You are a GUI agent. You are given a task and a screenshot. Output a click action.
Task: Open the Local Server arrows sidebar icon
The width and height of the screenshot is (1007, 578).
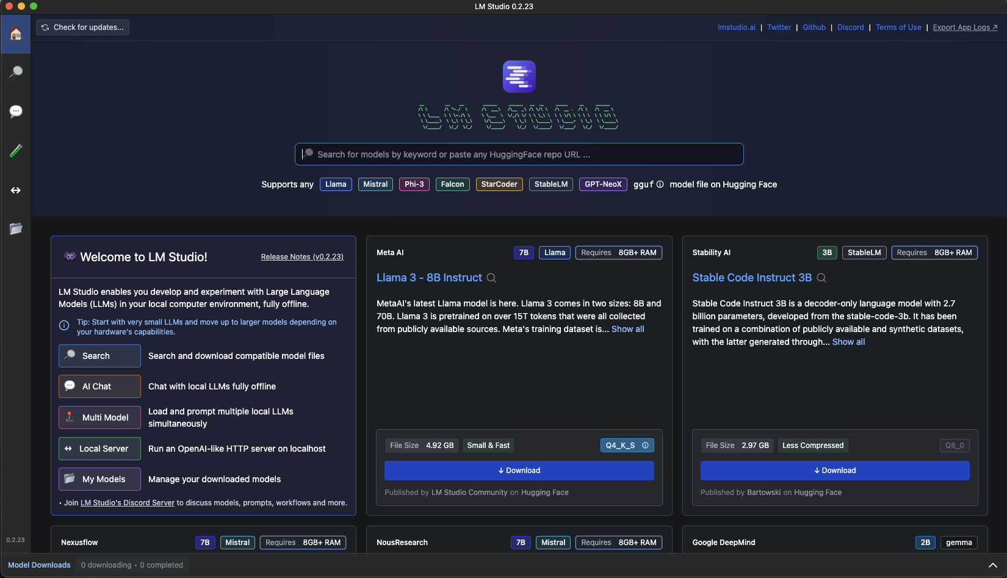point(16,190)
